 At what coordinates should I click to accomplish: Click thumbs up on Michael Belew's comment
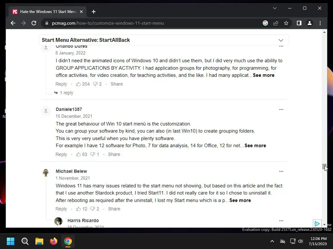pos(78,209)
